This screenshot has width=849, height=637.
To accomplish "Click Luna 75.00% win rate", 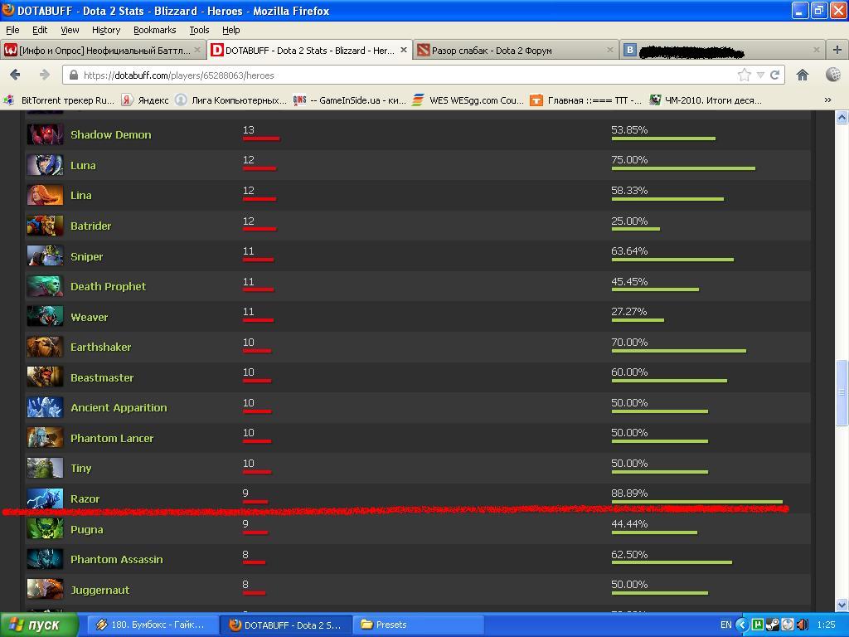I will [x=629, y=160].
